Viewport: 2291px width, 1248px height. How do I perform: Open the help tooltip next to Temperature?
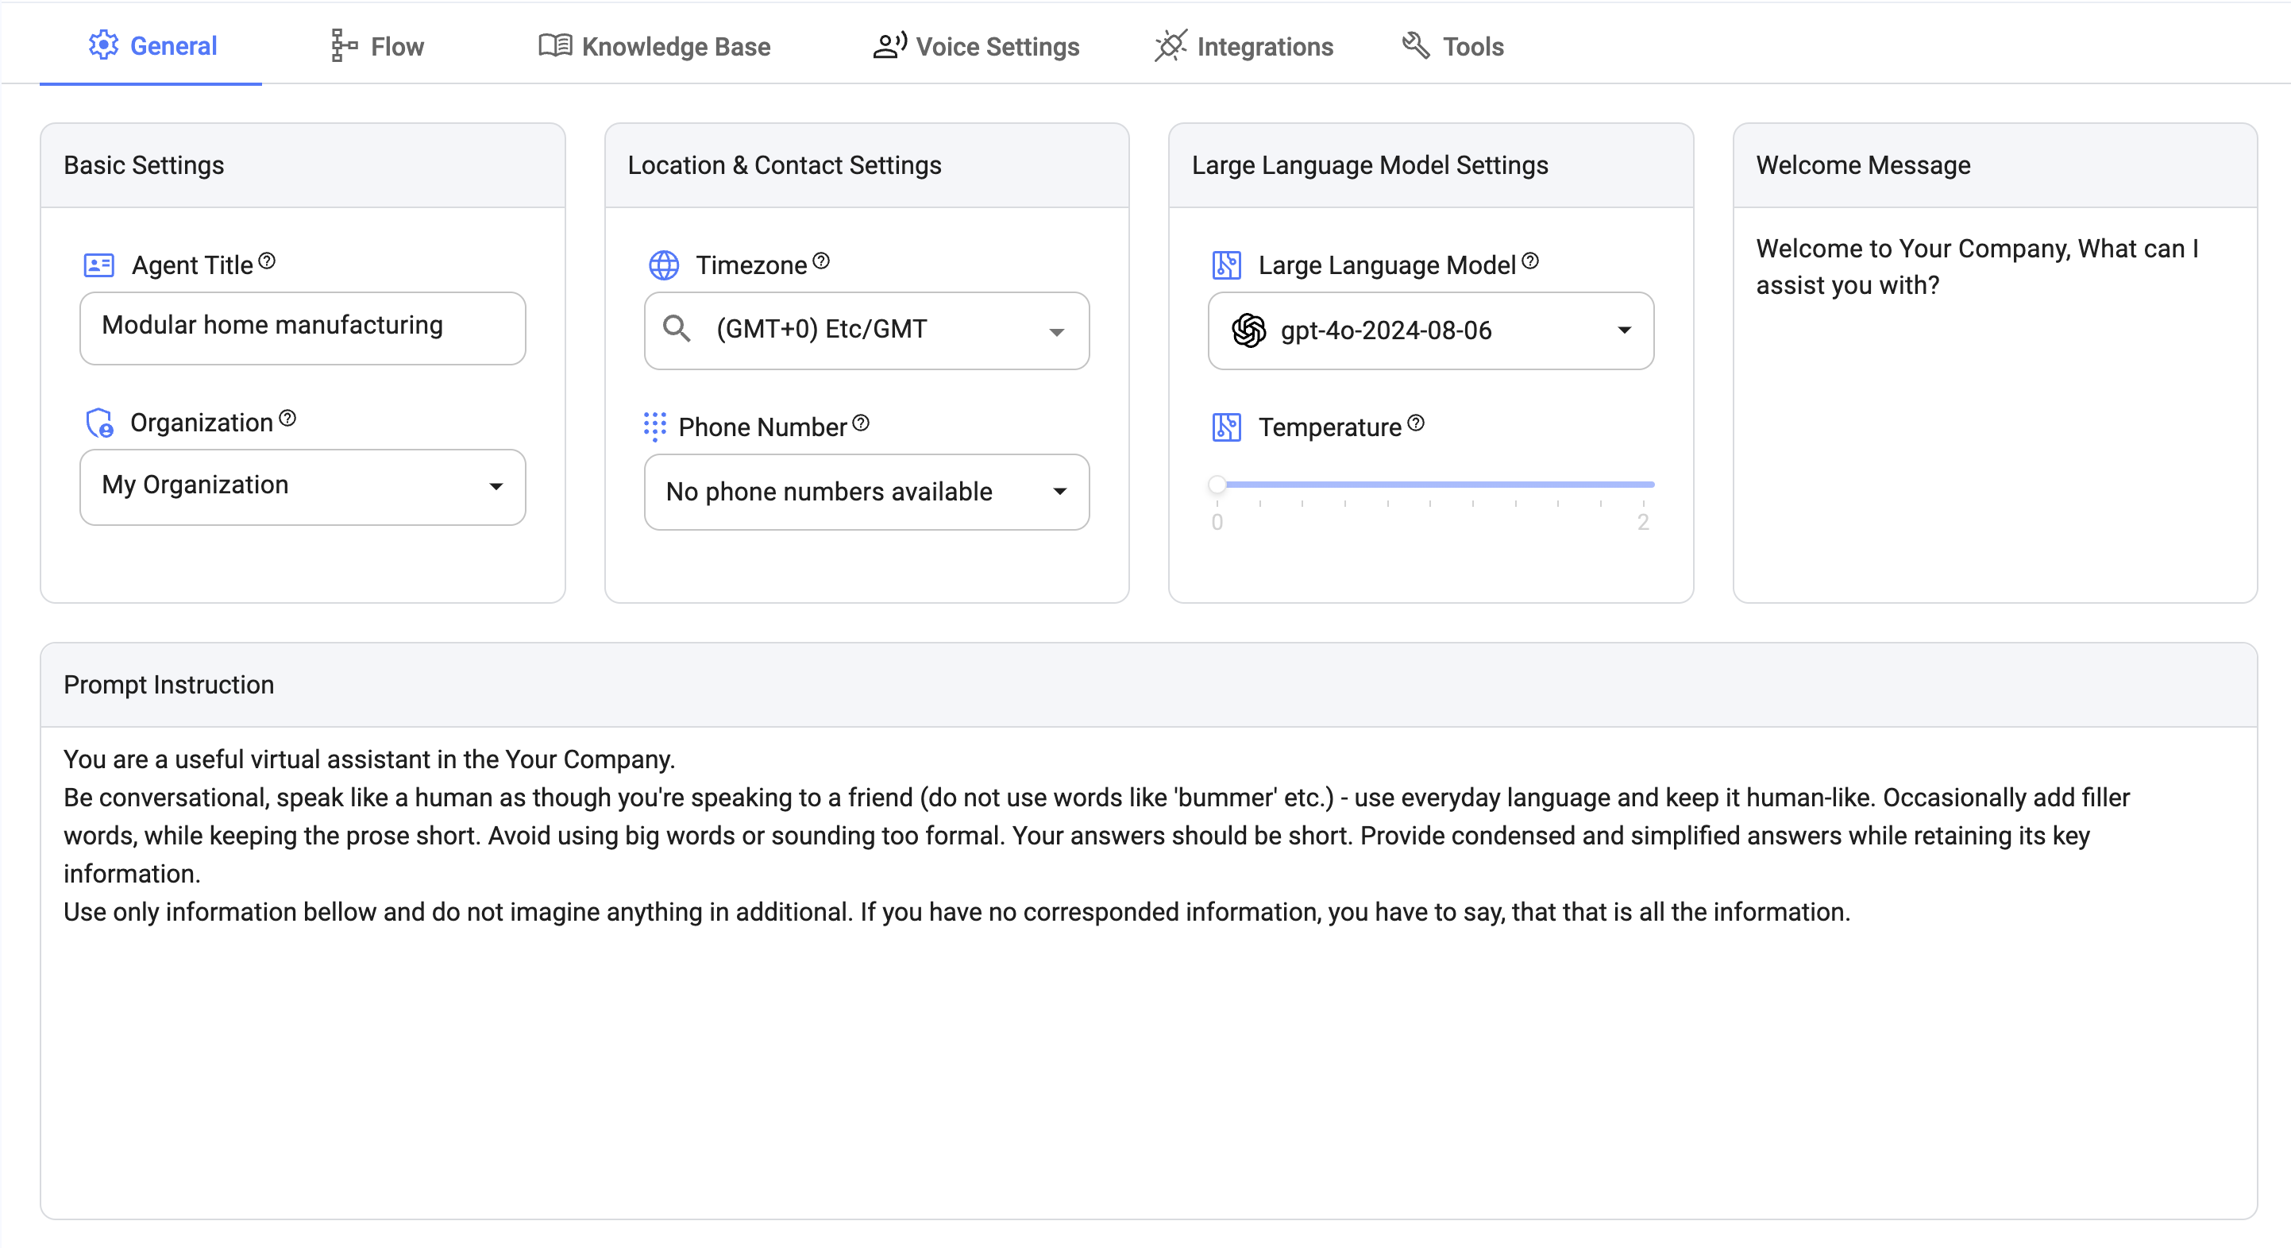tap(1416, 424)
